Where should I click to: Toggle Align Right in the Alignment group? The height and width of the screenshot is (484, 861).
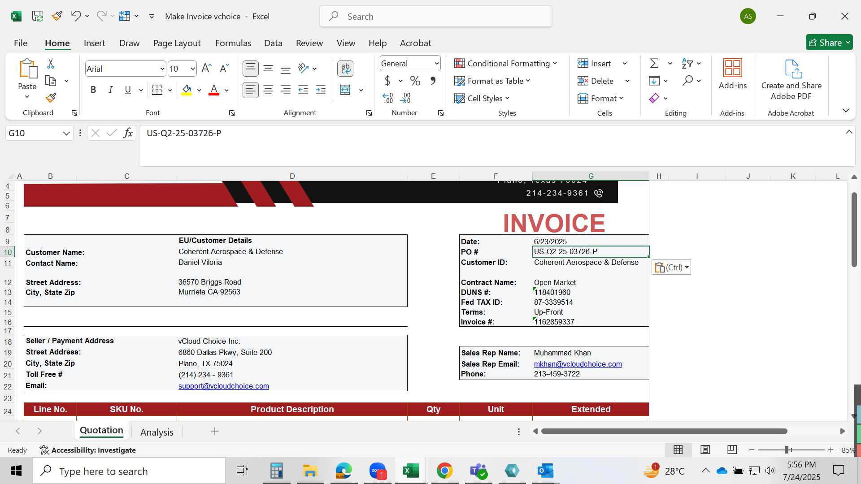tap(286, 90)
